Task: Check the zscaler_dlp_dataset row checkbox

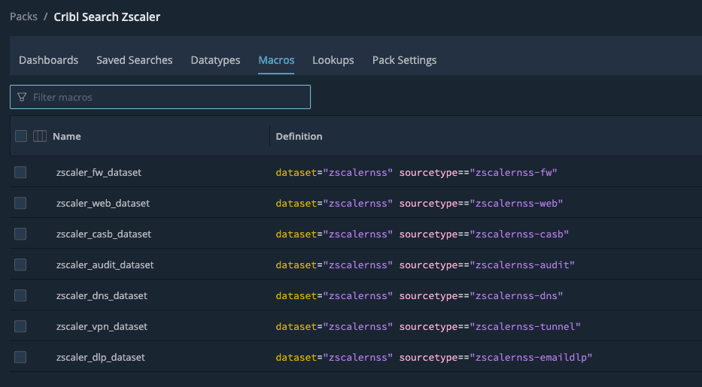Action: point(20,357)
